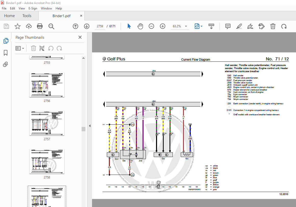
Task: Expand fit page options arrow
Action: coord(202,26)
